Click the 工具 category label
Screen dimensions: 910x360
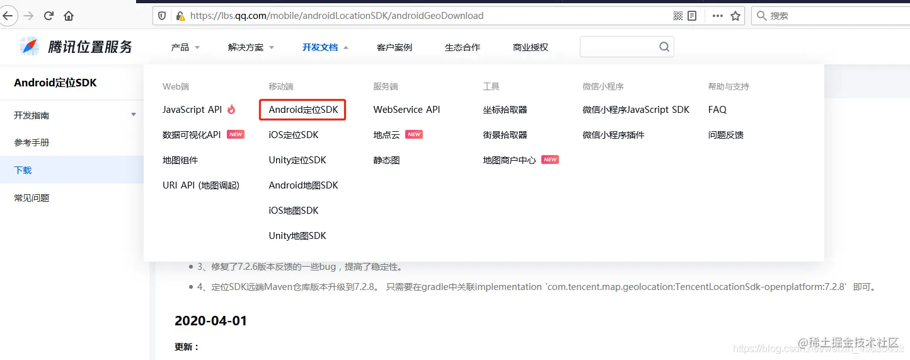[x=491, y=86]
